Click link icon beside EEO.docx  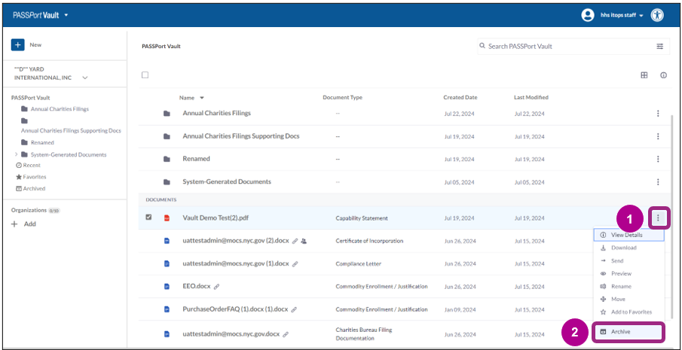pos(216,287)
